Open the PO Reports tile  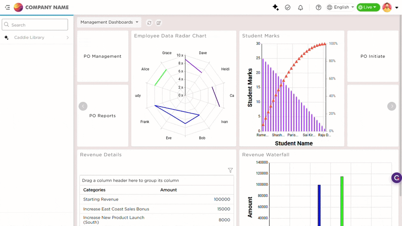tap(103, 116)
